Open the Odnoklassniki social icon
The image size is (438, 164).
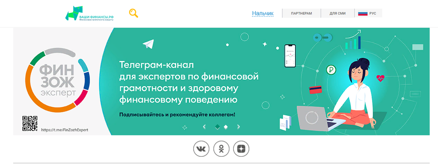pyautogui.click(x=221, y=149)
